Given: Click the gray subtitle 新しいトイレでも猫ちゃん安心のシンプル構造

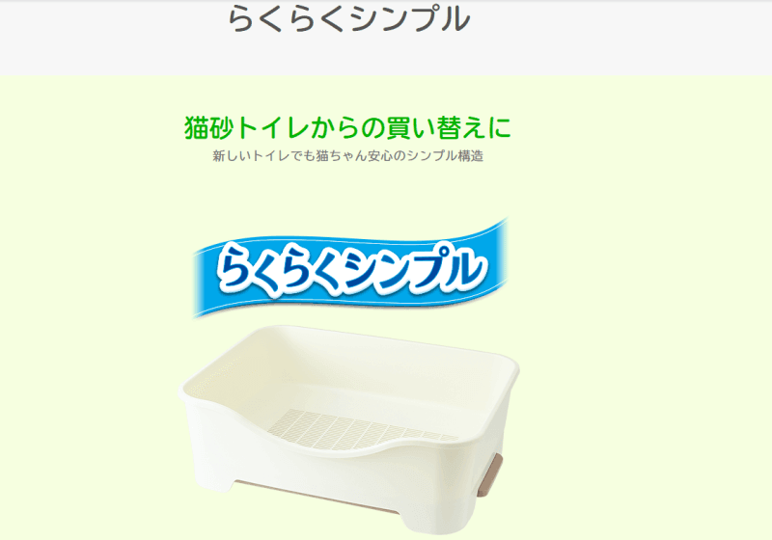Looking at the screenshot, I should (348, 156).
